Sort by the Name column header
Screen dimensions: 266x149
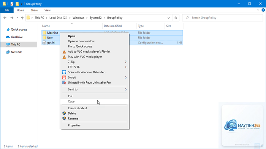[46, 26]
